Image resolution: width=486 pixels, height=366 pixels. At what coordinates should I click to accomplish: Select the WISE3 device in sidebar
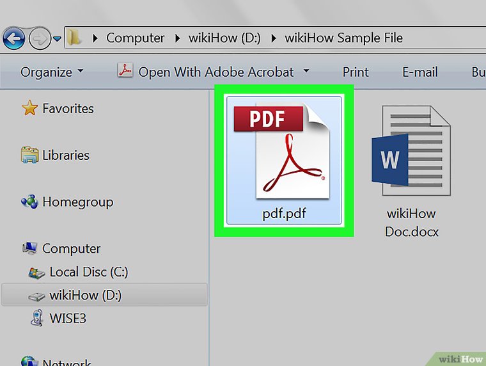[x=67, y=318]
